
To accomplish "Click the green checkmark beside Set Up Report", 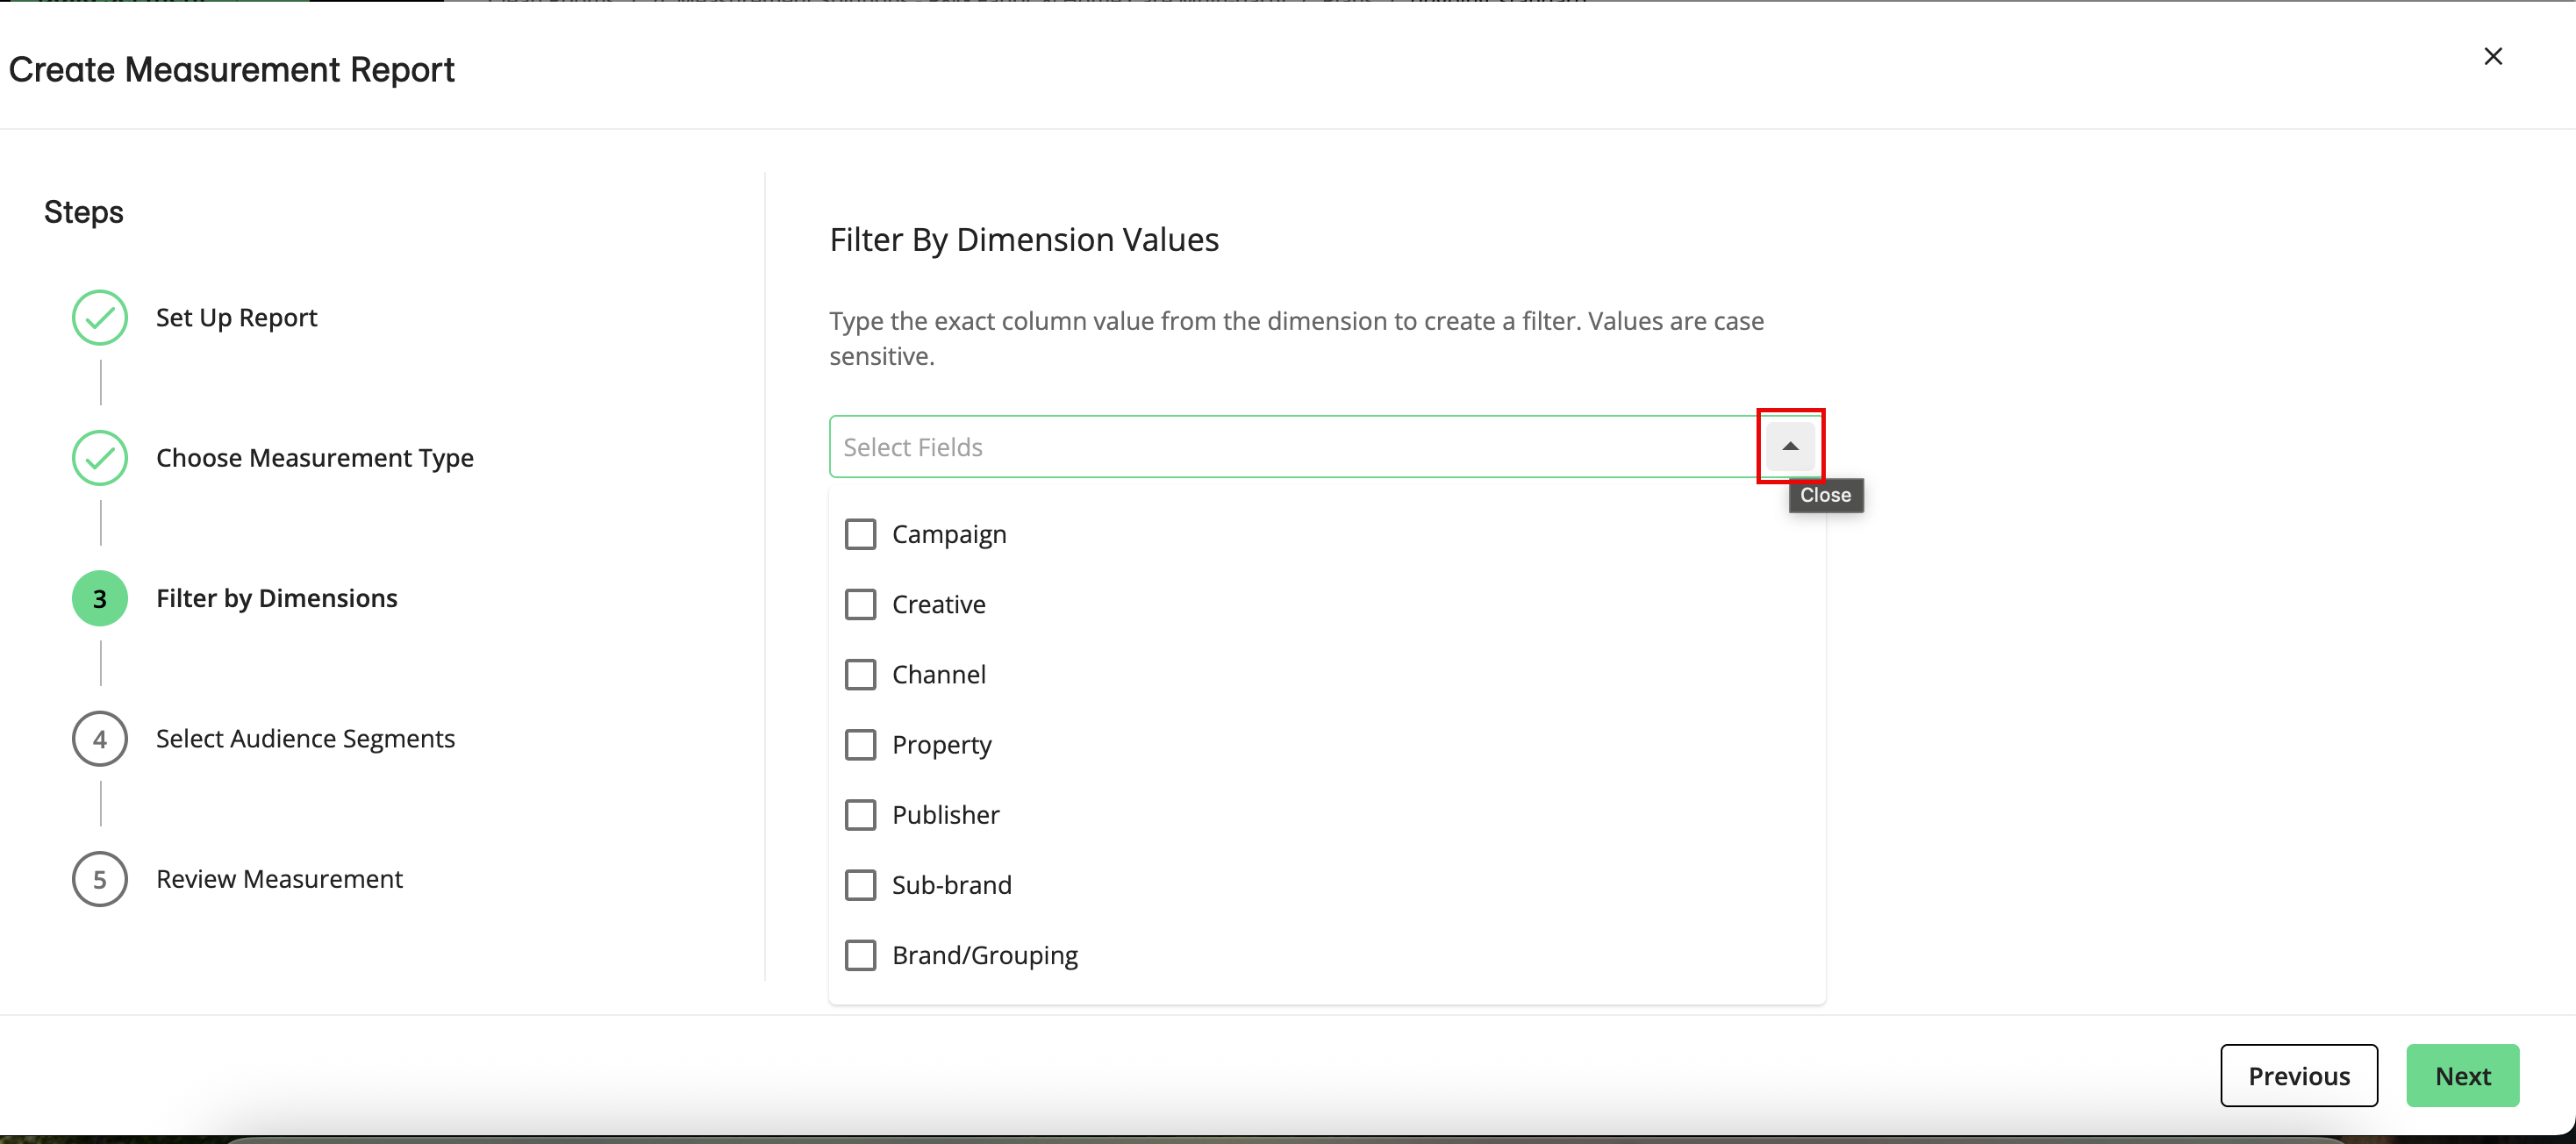I will [x=99, y=317].
